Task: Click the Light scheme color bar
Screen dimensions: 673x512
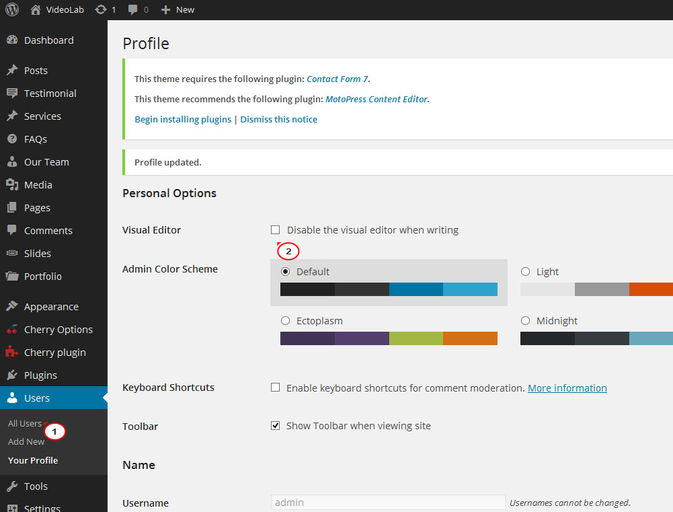Action: [596, 289]
